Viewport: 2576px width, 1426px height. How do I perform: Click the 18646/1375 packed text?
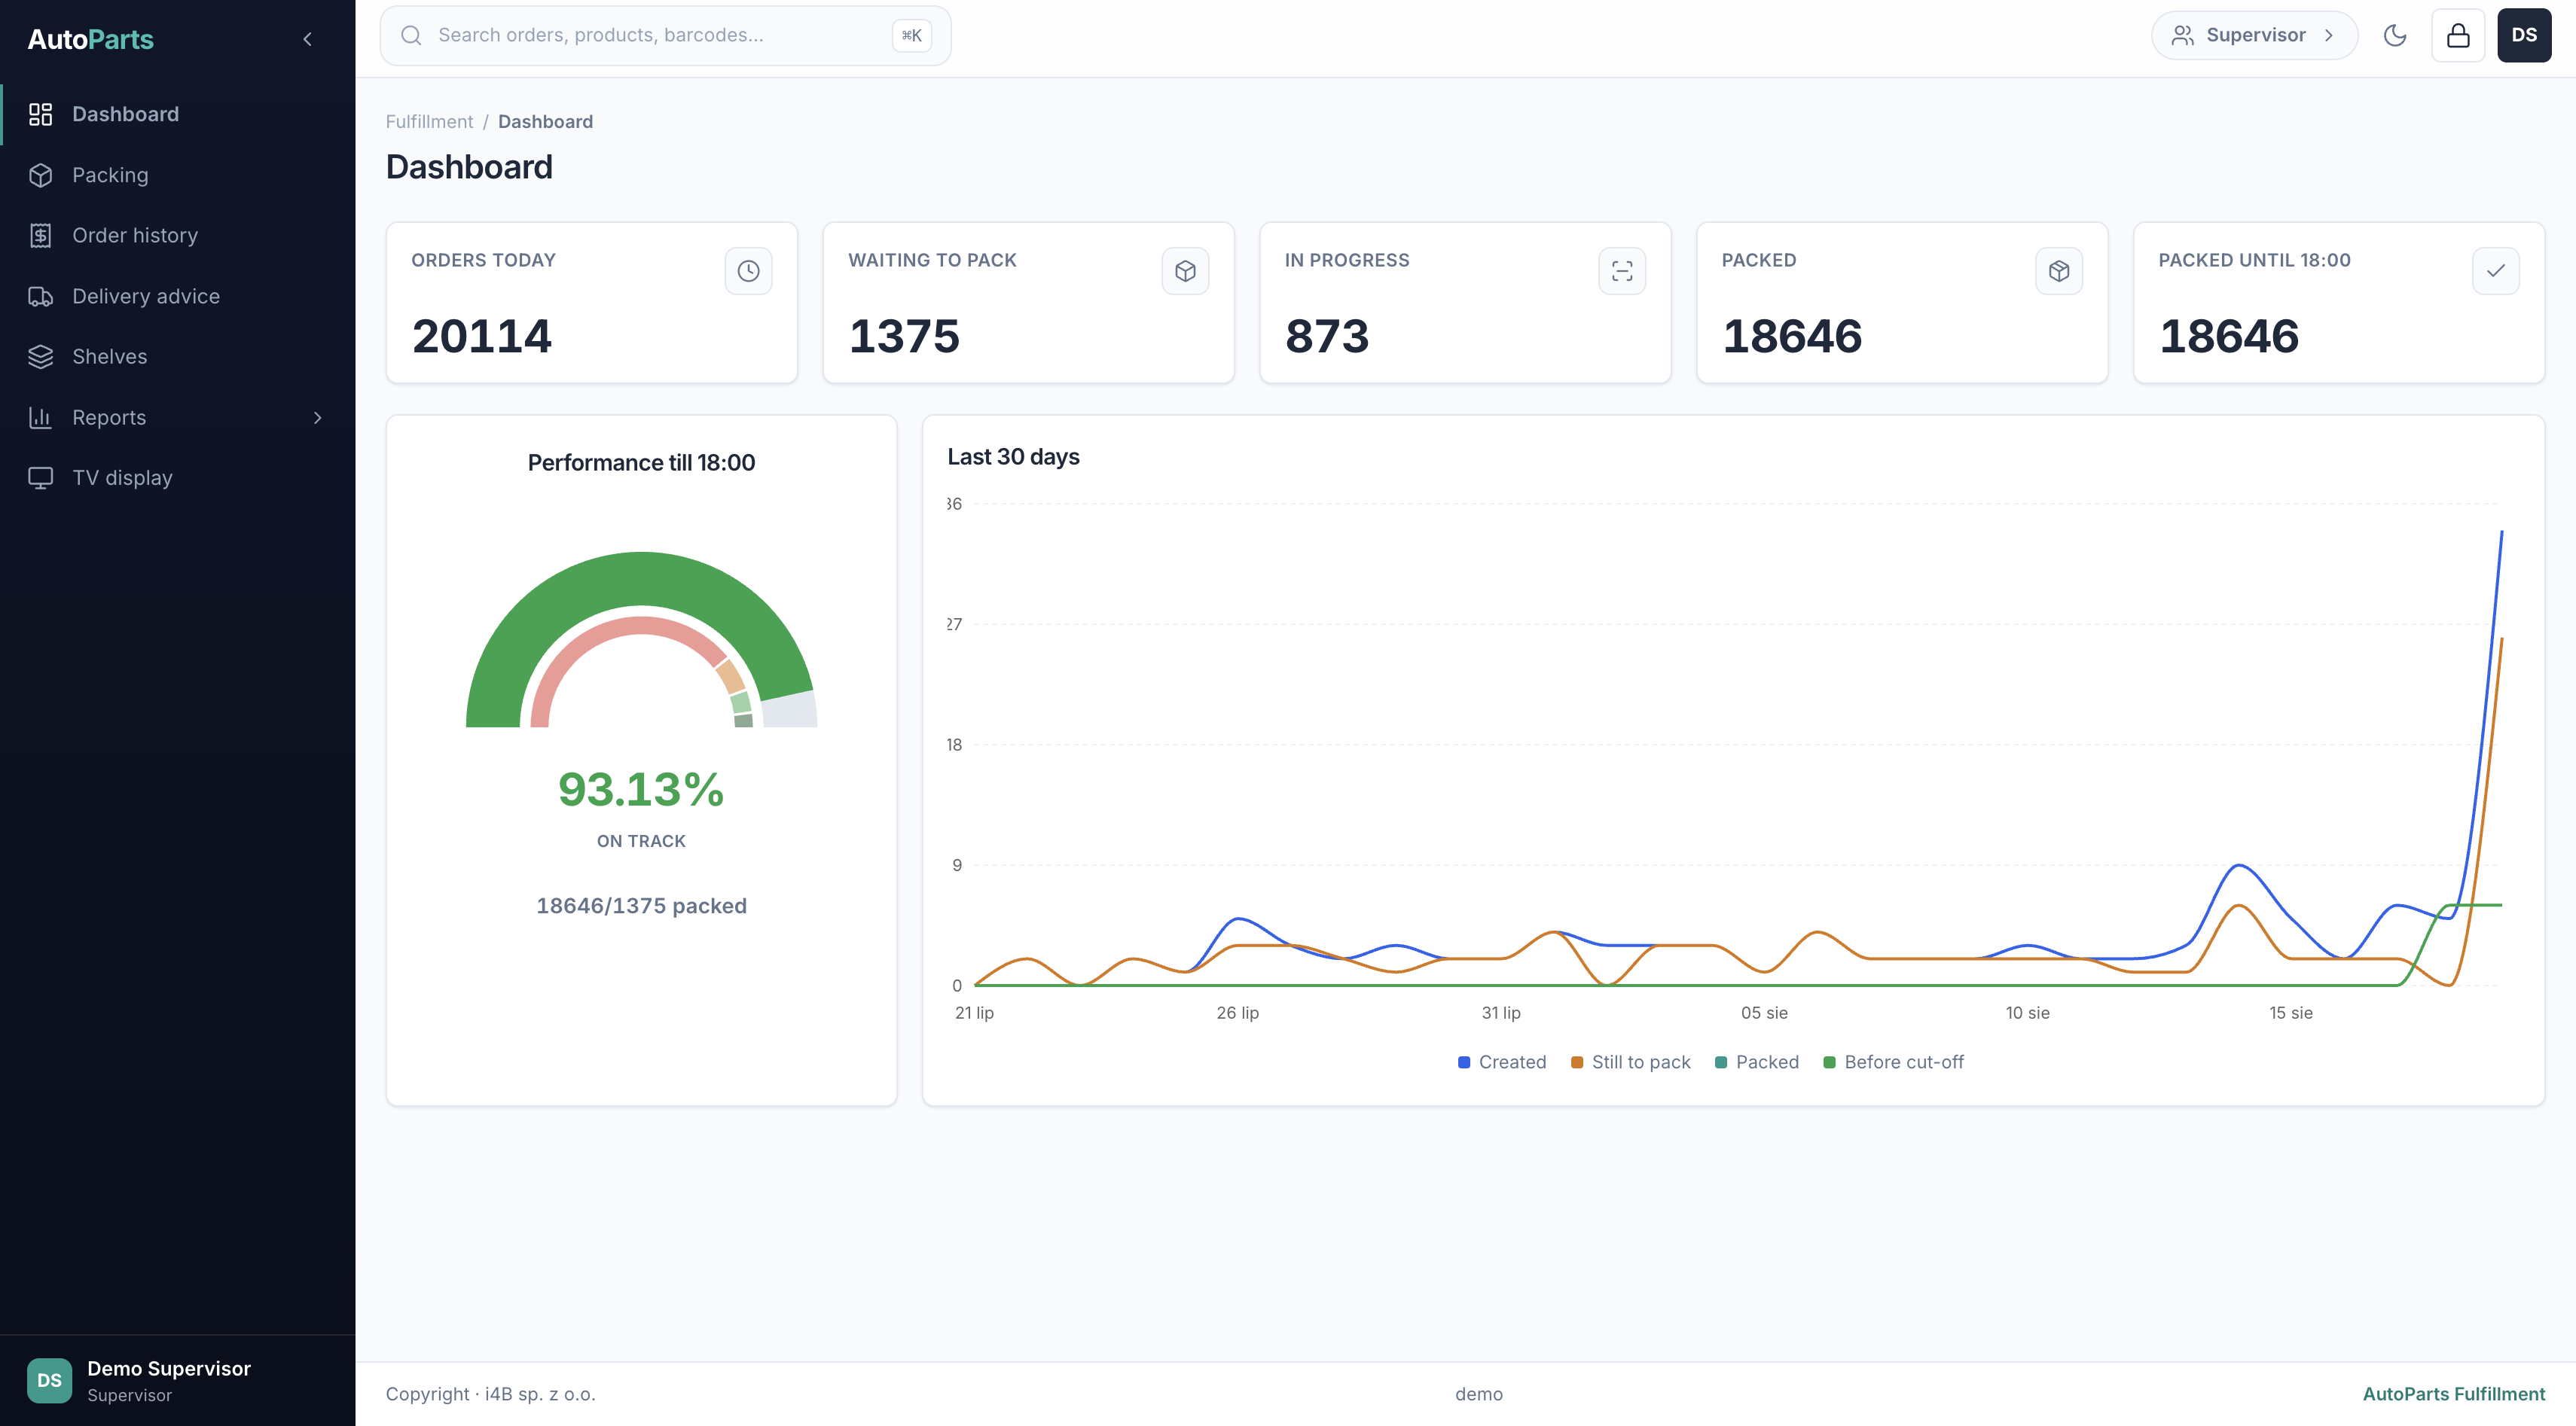[641, 905]
